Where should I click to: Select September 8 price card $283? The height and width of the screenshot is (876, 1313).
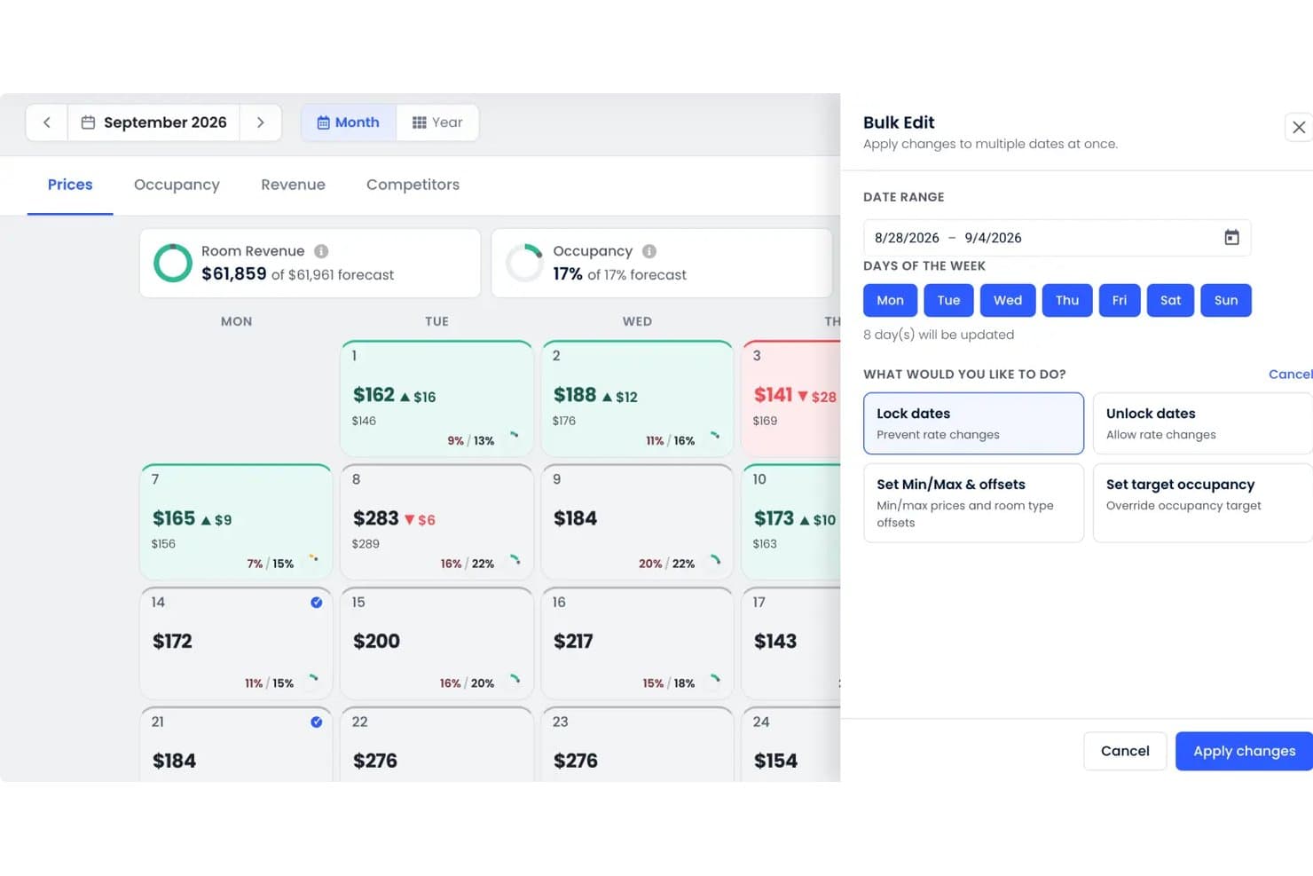click(x=436, y=522)
